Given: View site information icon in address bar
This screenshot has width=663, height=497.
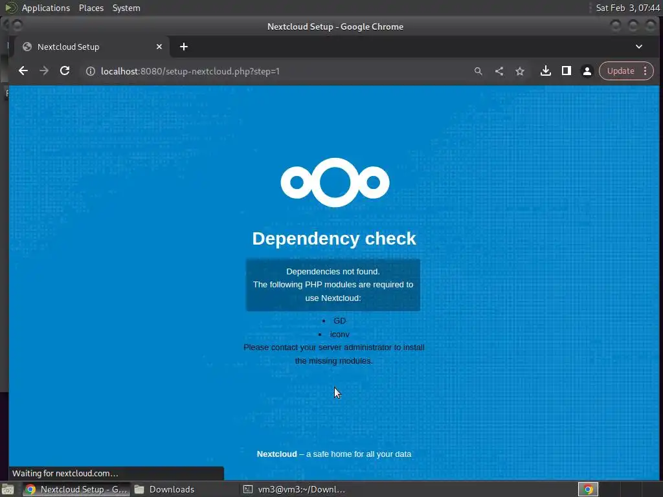Looking at the screenshot, I should pos(91,71).
